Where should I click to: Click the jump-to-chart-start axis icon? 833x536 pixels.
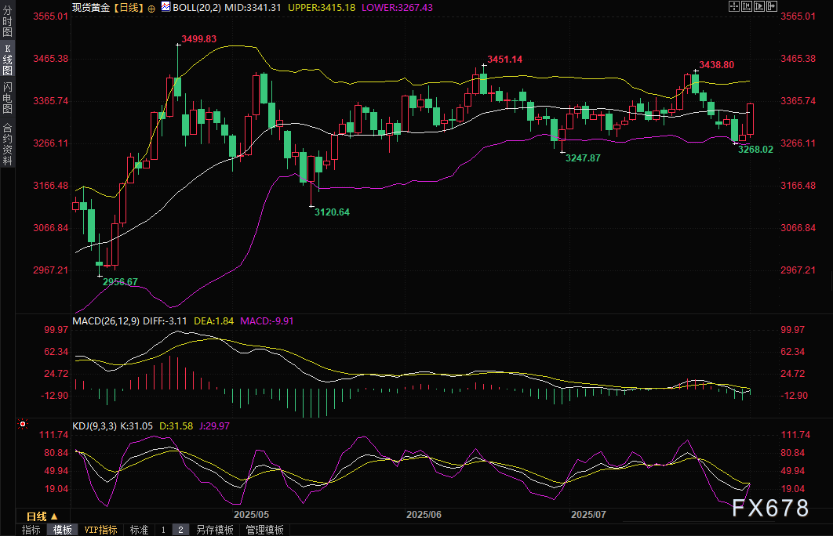(748, 7)
